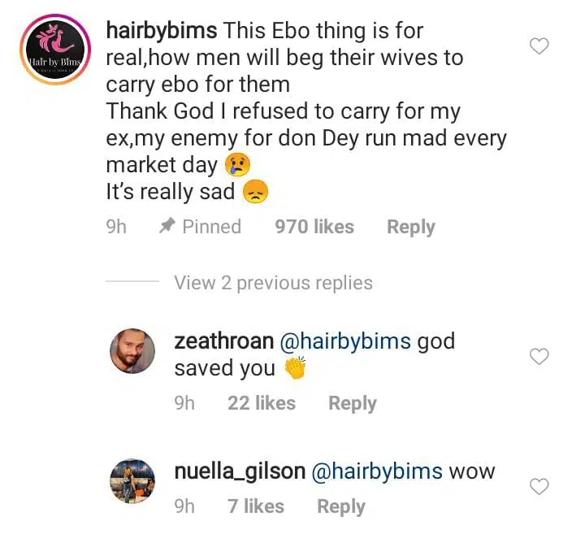Tap the heart on nuella_gilson's reply
Image resolution: width=585 pixels, height=534 pixels.
pyautogui.click(x=539, y=486)
